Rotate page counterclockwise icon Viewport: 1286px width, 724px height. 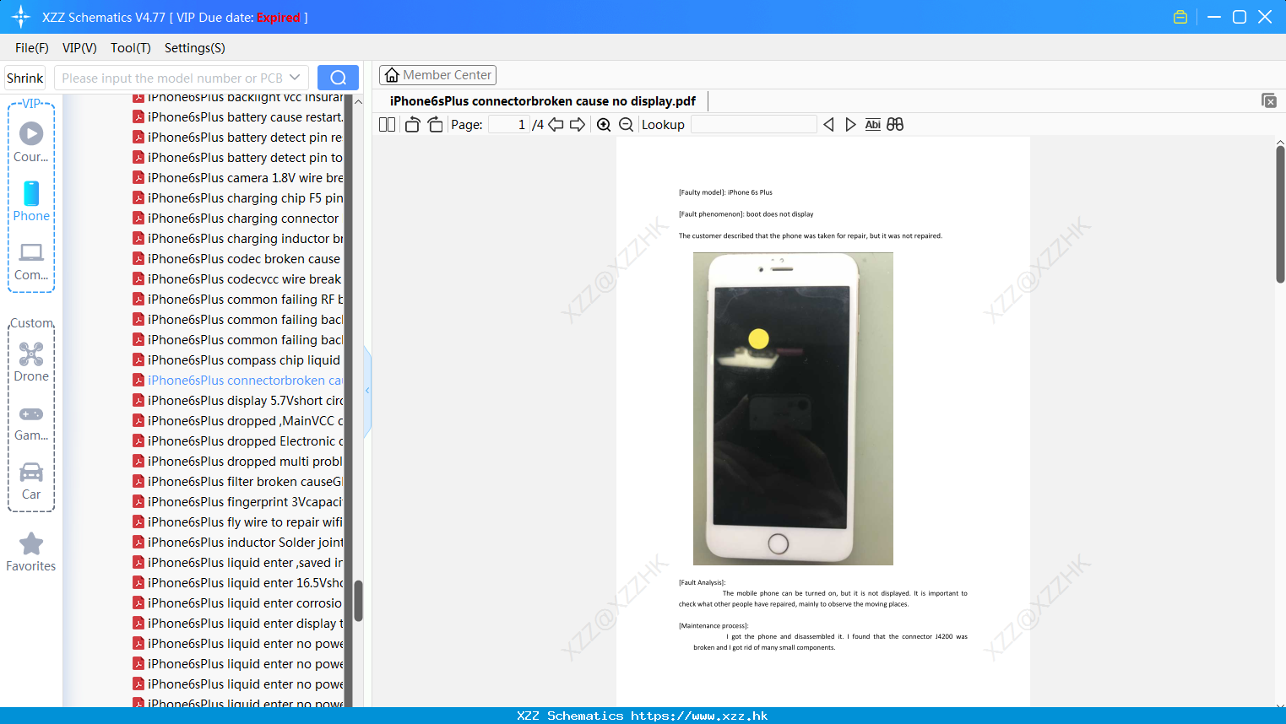coord(413,125)
